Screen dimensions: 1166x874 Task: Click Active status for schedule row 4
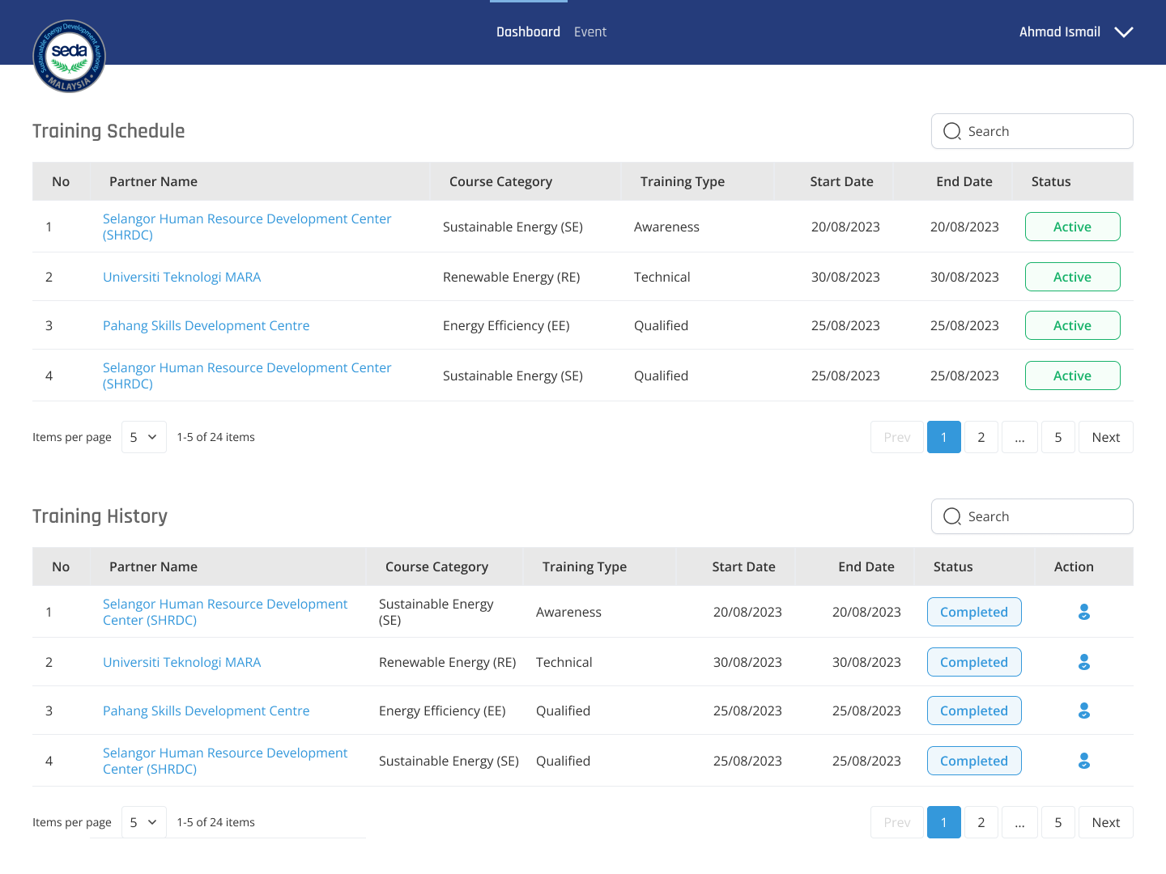pyautogui.click(x=1073, y=375)
